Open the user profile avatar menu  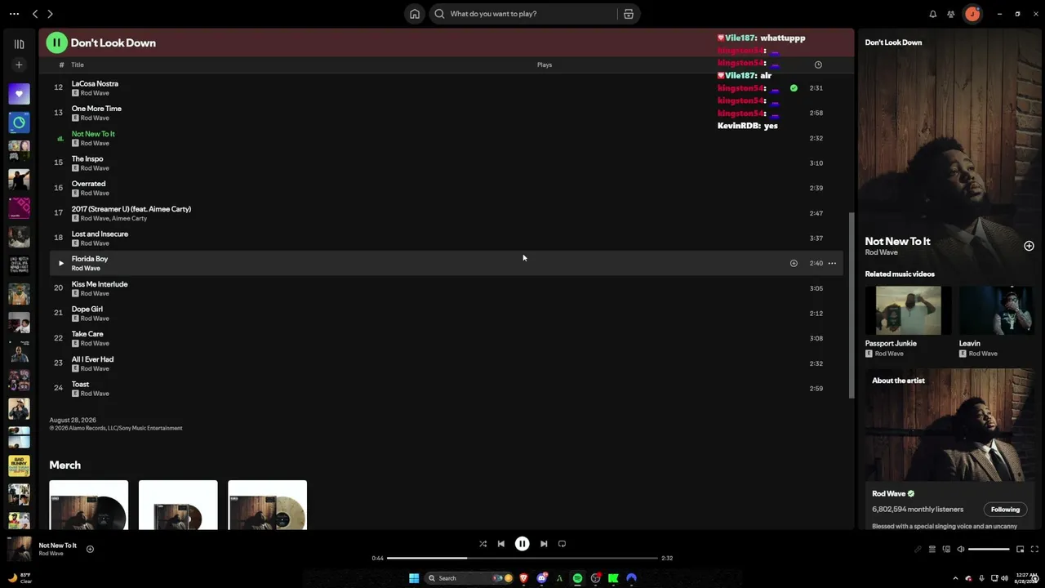click(972, 14)
